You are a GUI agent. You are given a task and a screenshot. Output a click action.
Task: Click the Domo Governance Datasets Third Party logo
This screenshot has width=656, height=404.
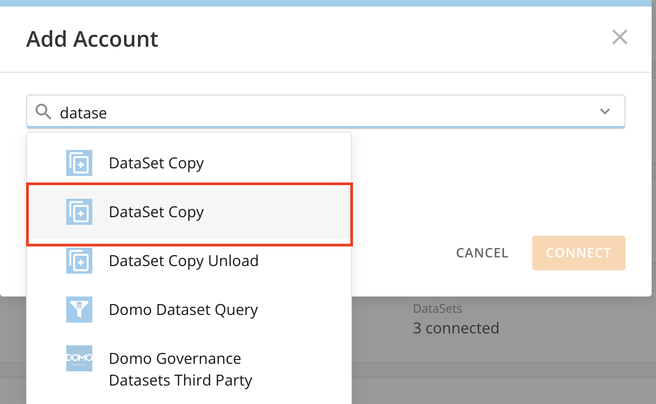79,358
